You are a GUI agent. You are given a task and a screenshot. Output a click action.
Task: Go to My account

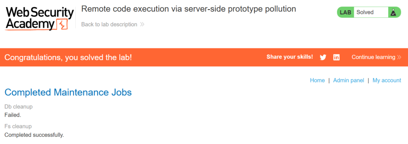386,80
